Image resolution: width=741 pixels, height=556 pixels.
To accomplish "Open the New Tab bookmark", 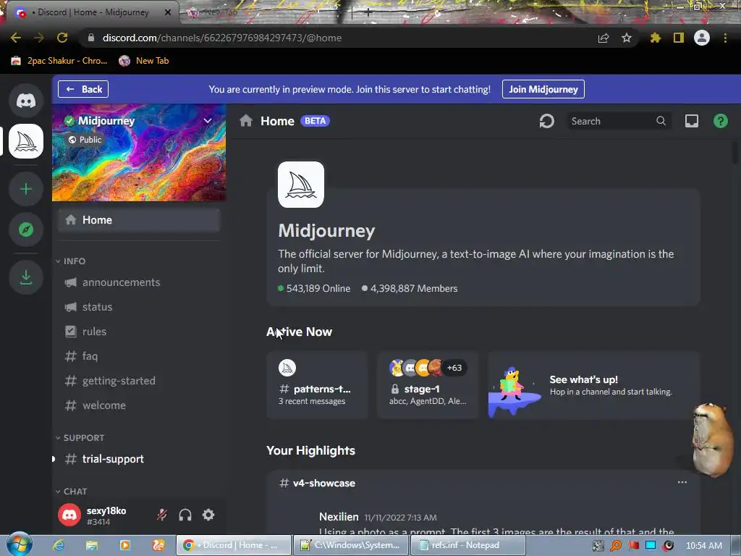I will point(144,61).
